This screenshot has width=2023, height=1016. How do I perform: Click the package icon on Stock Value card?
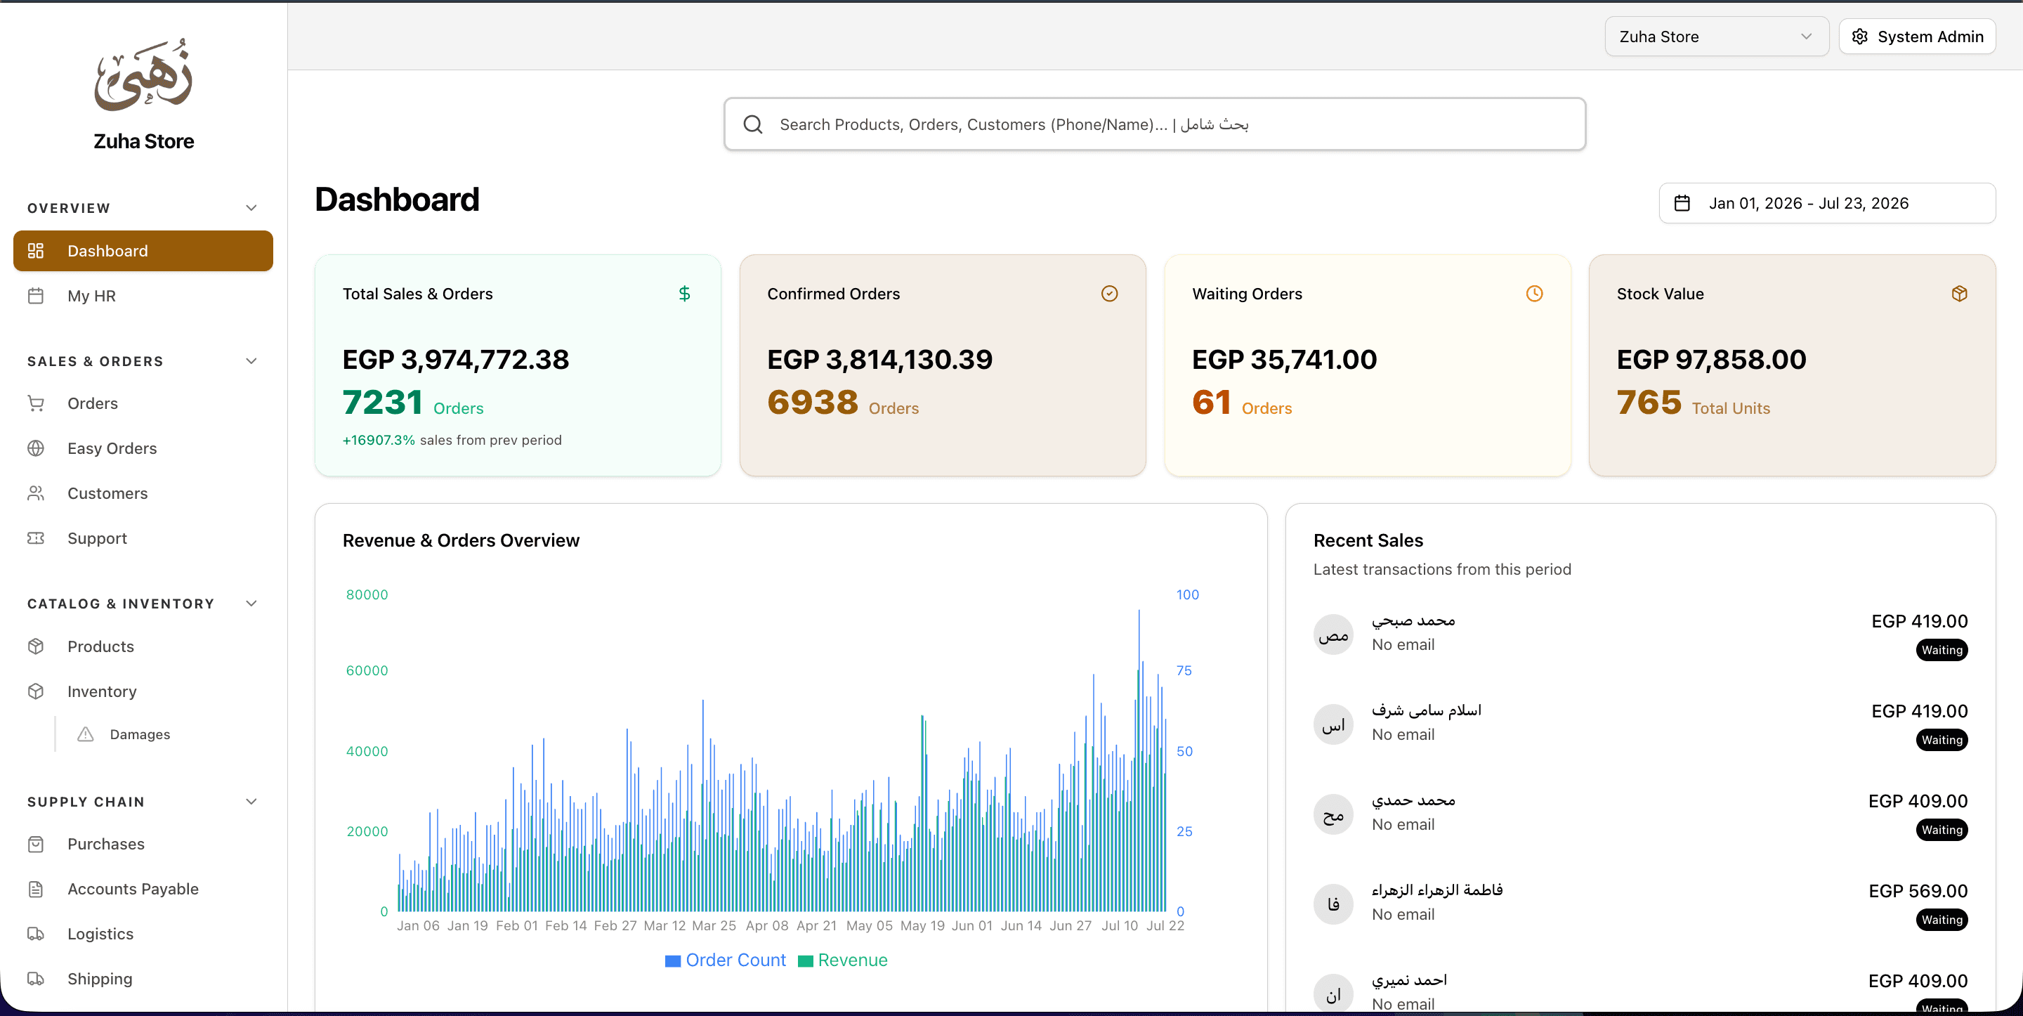pos(1958,293)
